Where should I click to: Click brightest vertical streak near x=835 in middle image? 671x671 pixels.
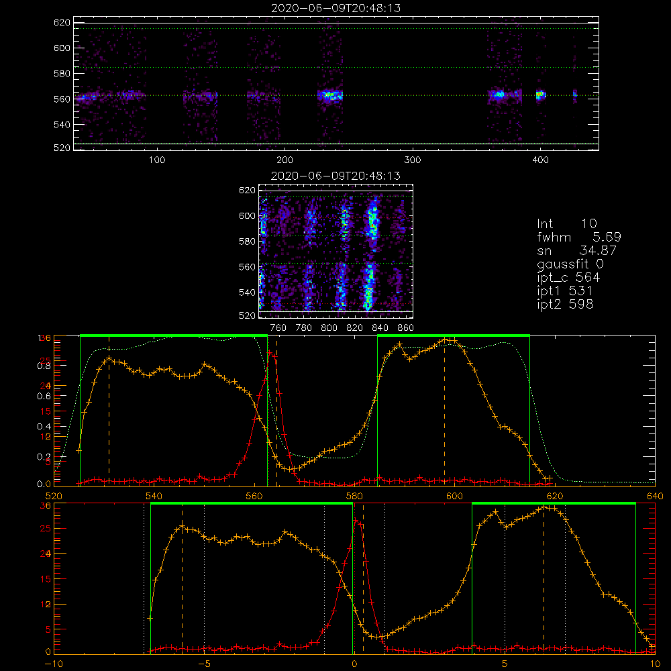coord(370,252)
